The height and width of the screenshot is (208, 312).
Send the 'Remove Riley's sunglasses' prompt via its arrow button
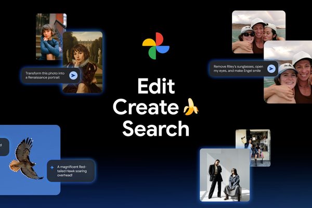271,69
